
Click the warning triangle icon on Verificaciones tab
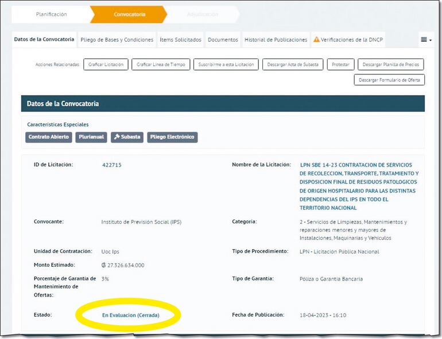pos(316,40)
